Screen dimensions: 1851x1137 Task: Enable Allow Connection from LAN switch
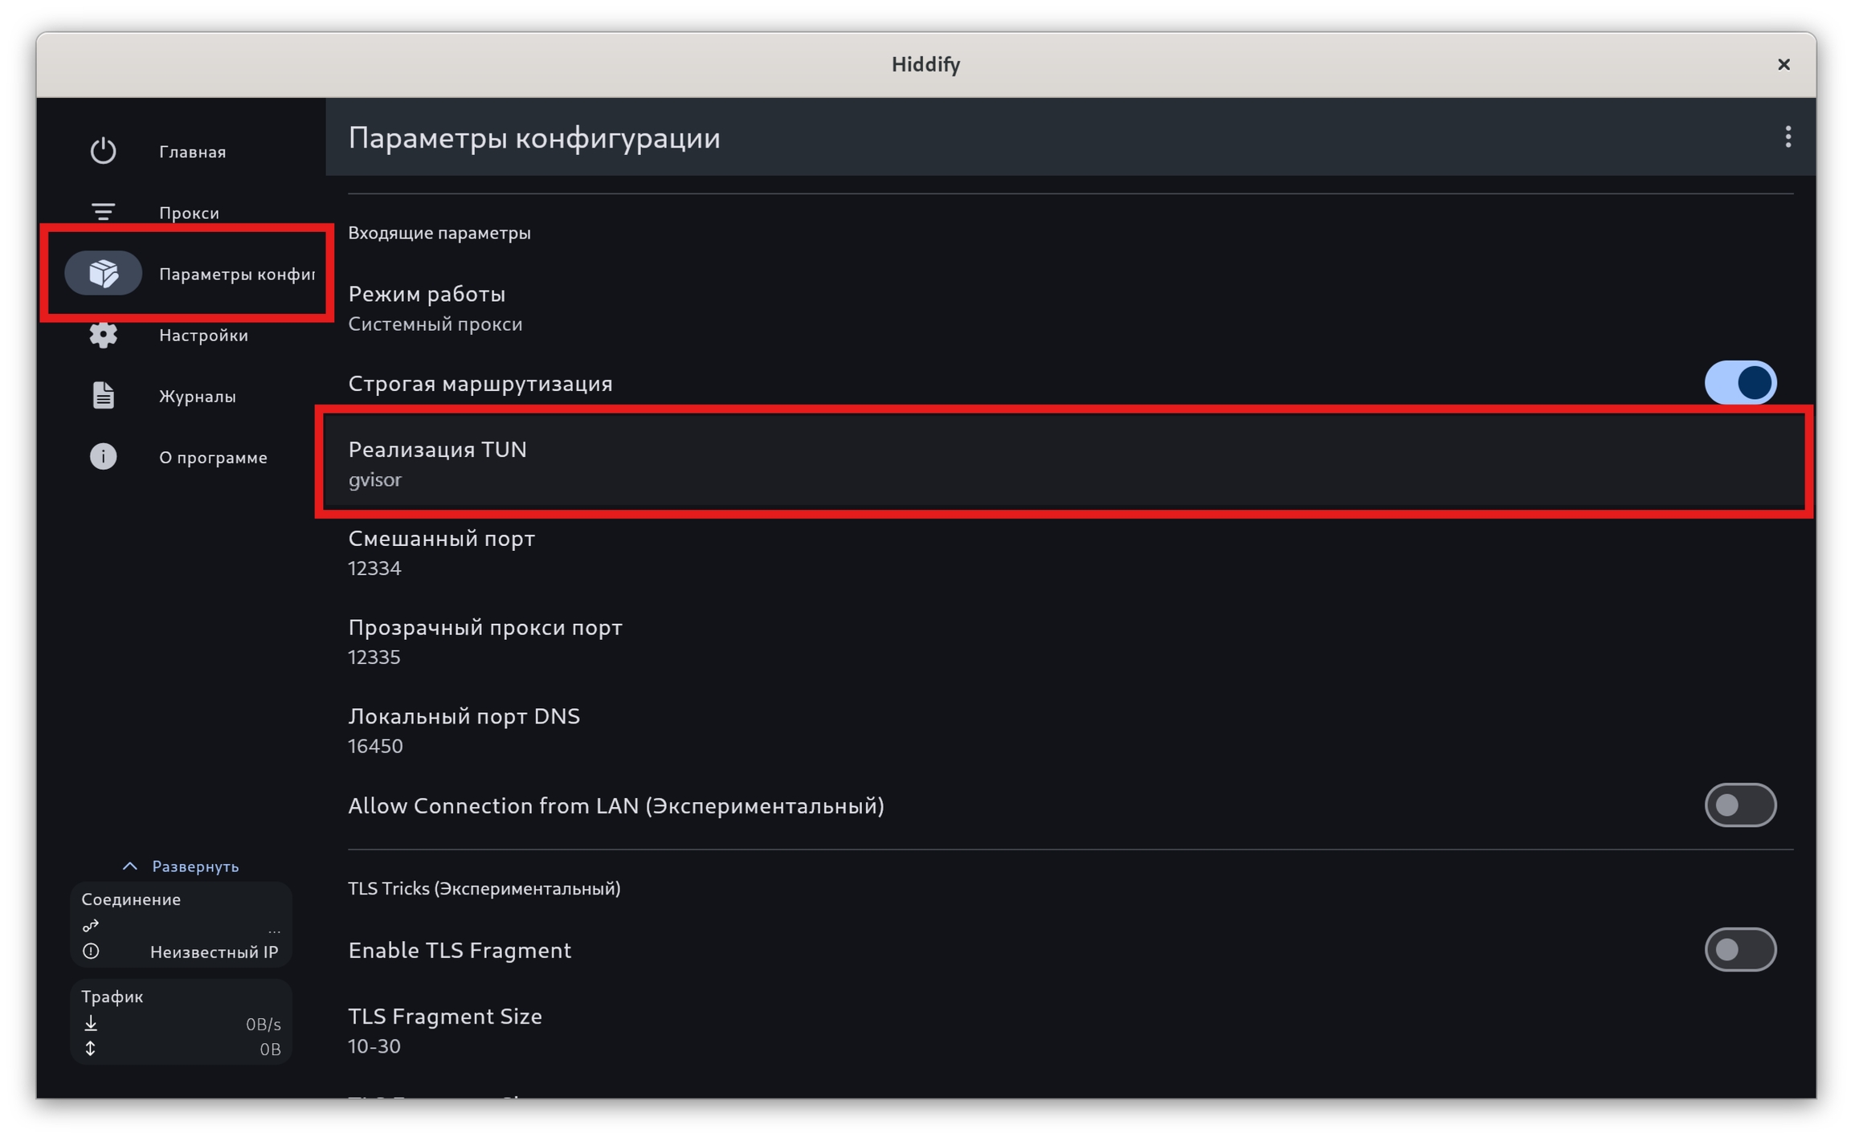pyautogui.click(x=1739, y=805)
